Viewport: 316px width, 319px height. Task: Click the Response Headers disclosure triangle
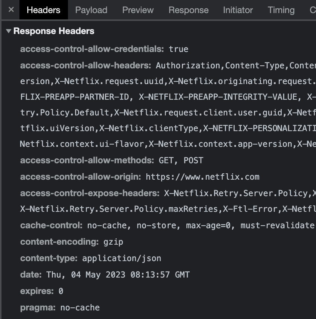8,31
